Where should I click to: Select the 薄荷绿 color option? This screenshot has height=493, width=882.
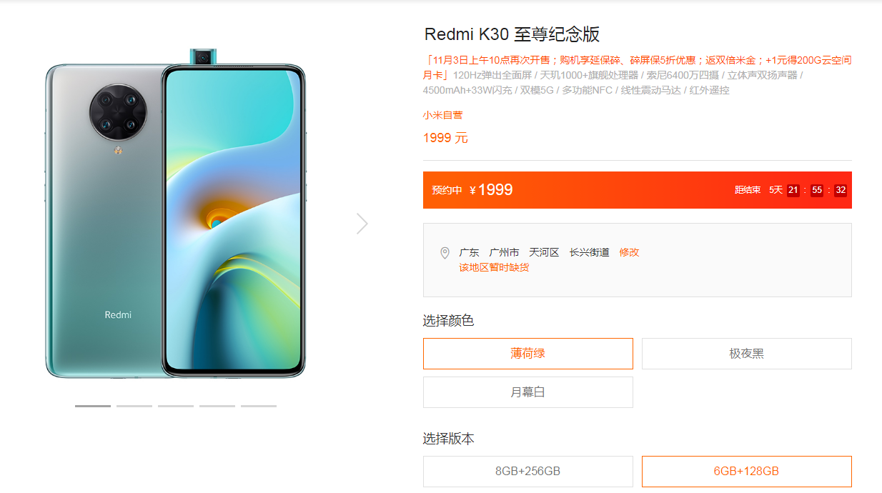coord(528,354)
